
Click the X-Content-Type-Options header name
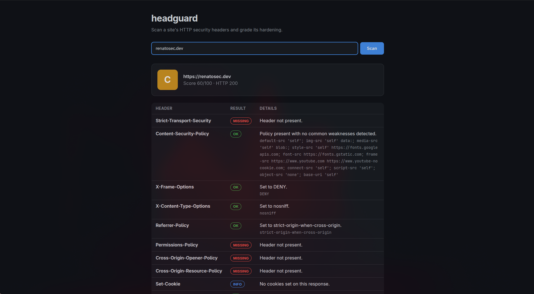point(183,206)
